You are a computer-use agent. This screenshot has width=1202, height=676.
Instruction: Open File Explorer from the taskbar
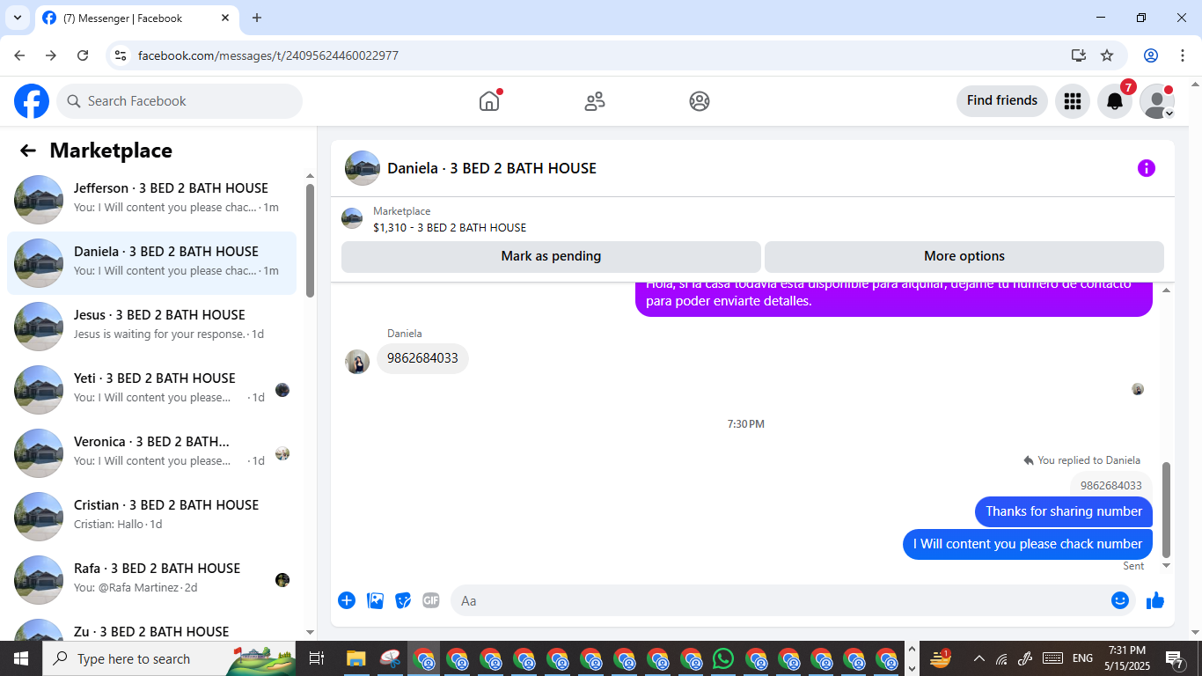pos(355,658)
